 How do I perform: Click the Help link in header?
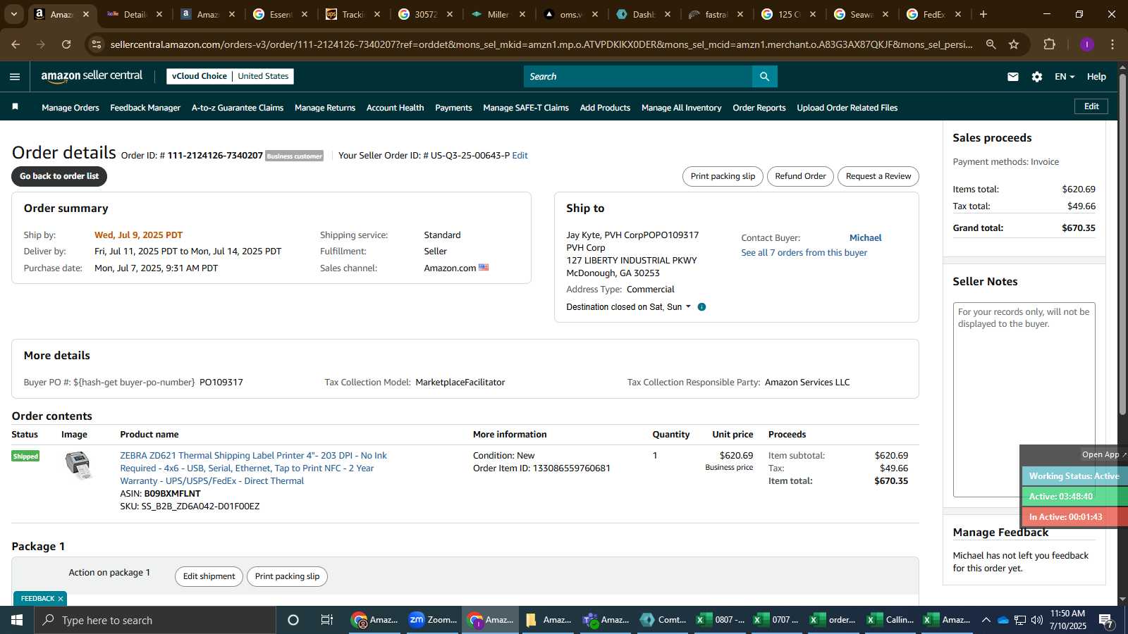pyautogui.click(x=1096, y=77)
